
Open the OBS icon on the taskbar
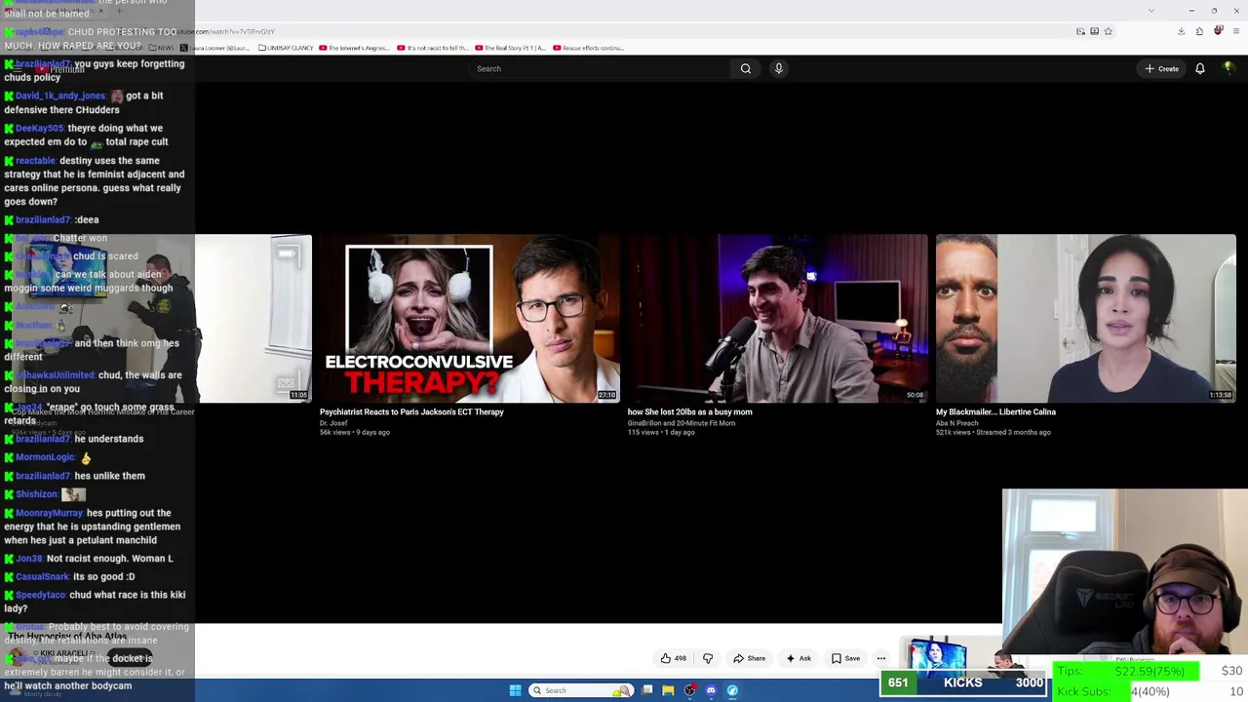point(689,690)
